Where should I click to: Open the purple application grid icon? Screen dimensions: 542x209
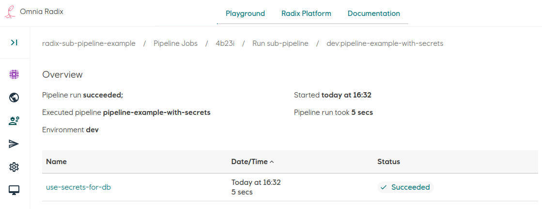coord(14,74)
